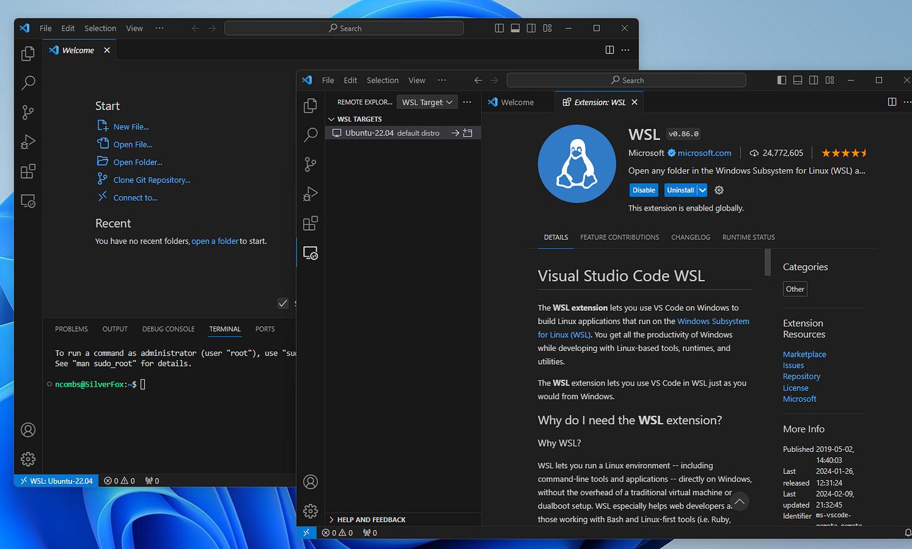This screenshot has height=549, width=912.
Task: Open editor more actions ellipsis in back window
Action: pos(626,50)
